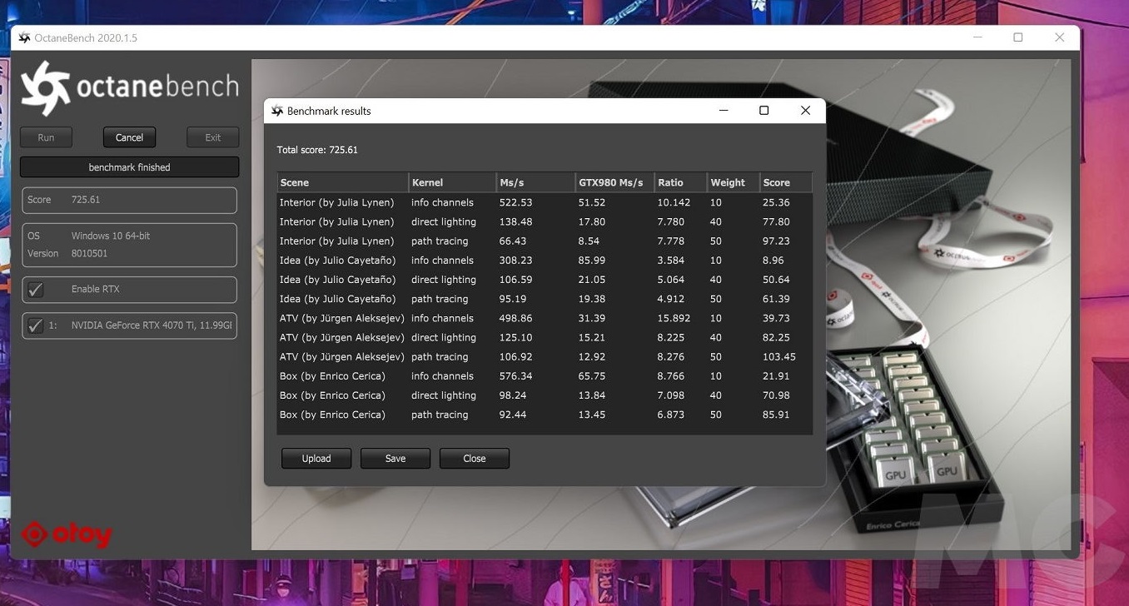
Task: Save the benchmark results
Action: [x=395, y=459]
